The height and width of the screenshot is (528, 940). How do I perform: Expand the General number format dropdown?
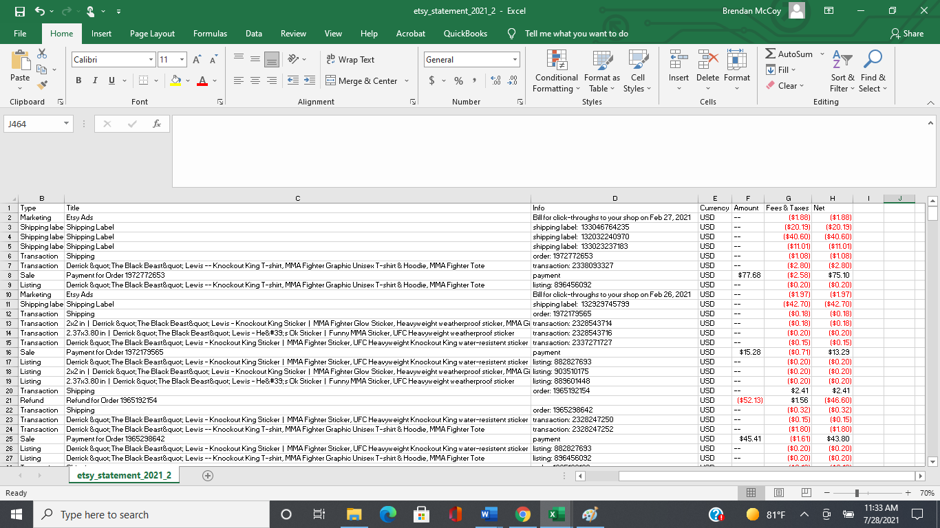point(515,60)
